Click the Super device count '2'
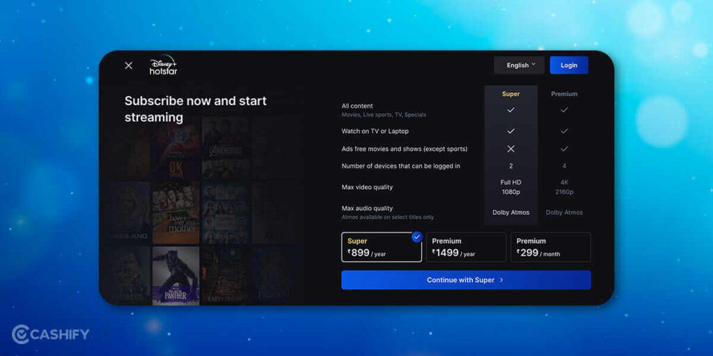The width and height of the screenshot is (713, 356). [x=511, y=166]
